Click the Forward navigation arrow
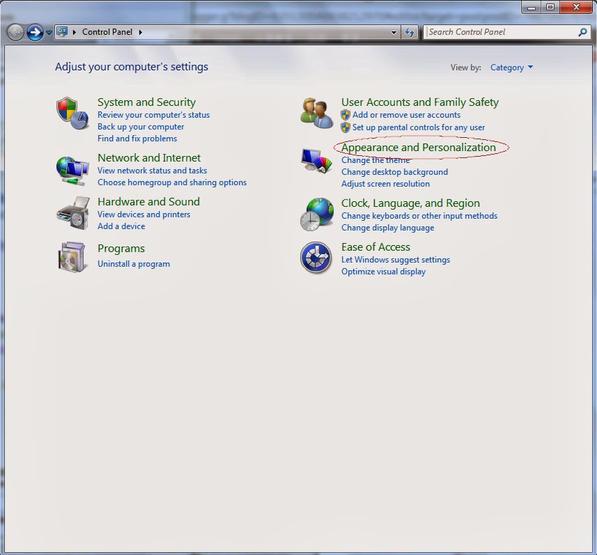This screenshot has height=555, width=597. (35, 32)
